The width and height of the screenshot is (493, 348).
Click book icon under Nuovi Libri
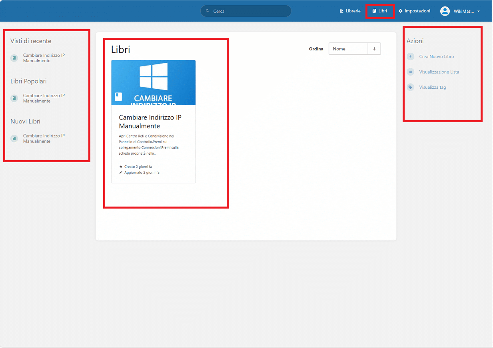click(14, 139)
